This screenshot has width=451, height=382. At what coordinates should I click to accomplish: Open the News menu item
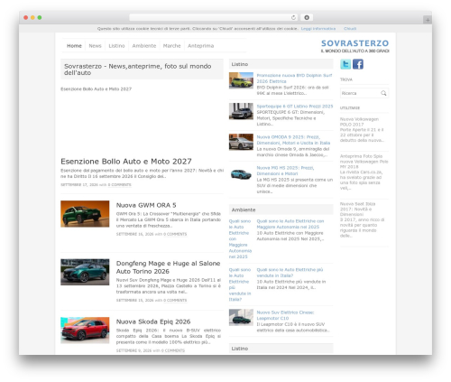(x=95, y=46)
